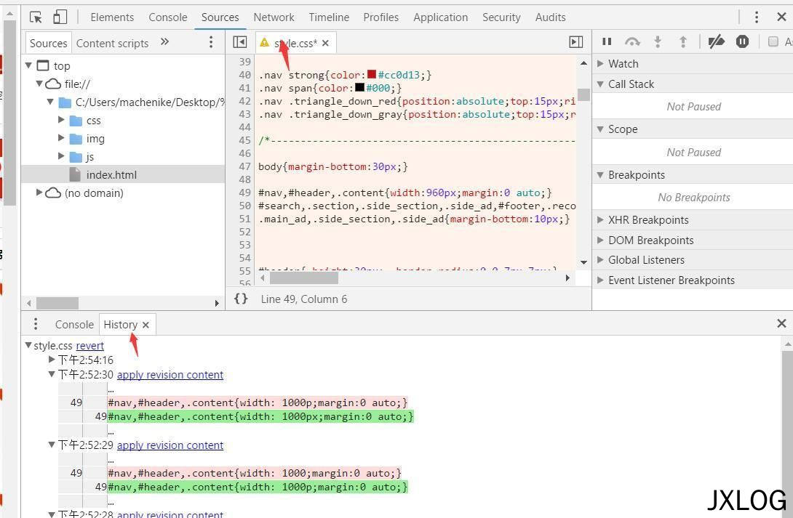Click the (no domain) cloud icon
The height and width of the screenshot is (518, 793).
tap(53, 193)
